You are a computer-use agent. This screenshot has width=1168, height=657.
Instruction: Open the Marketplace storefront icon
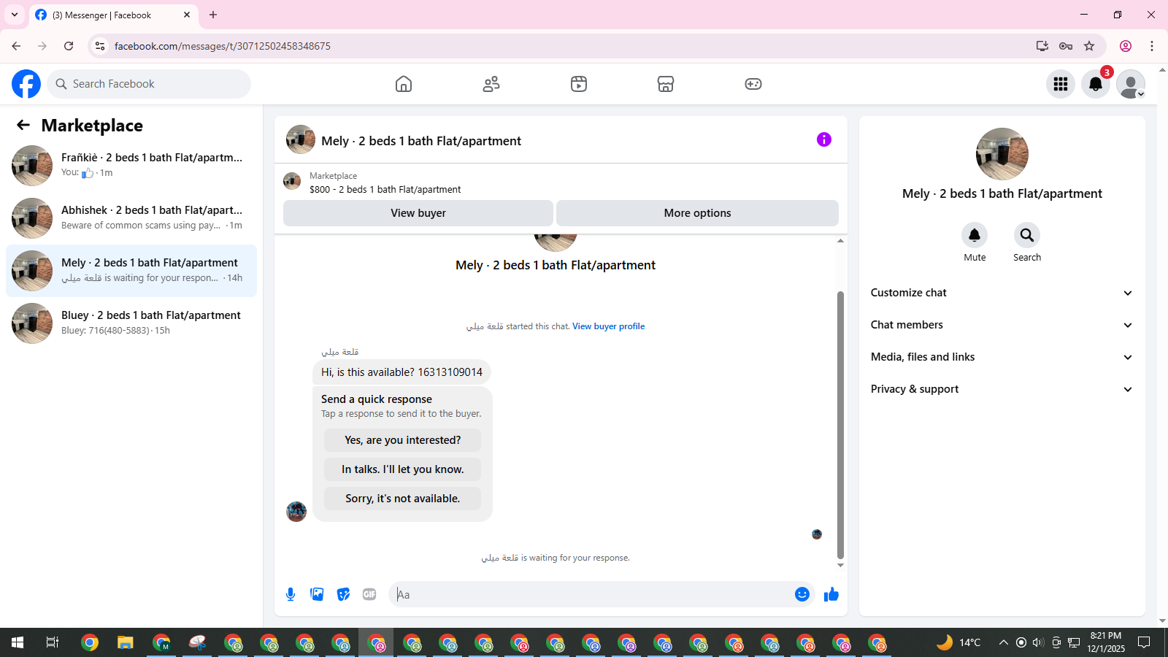[x=666, y=84]
